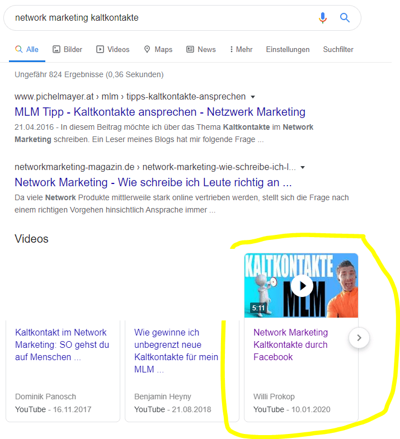Switch to the Bilder tab
The height and width of the screenshot is (439, 400).
68,50
